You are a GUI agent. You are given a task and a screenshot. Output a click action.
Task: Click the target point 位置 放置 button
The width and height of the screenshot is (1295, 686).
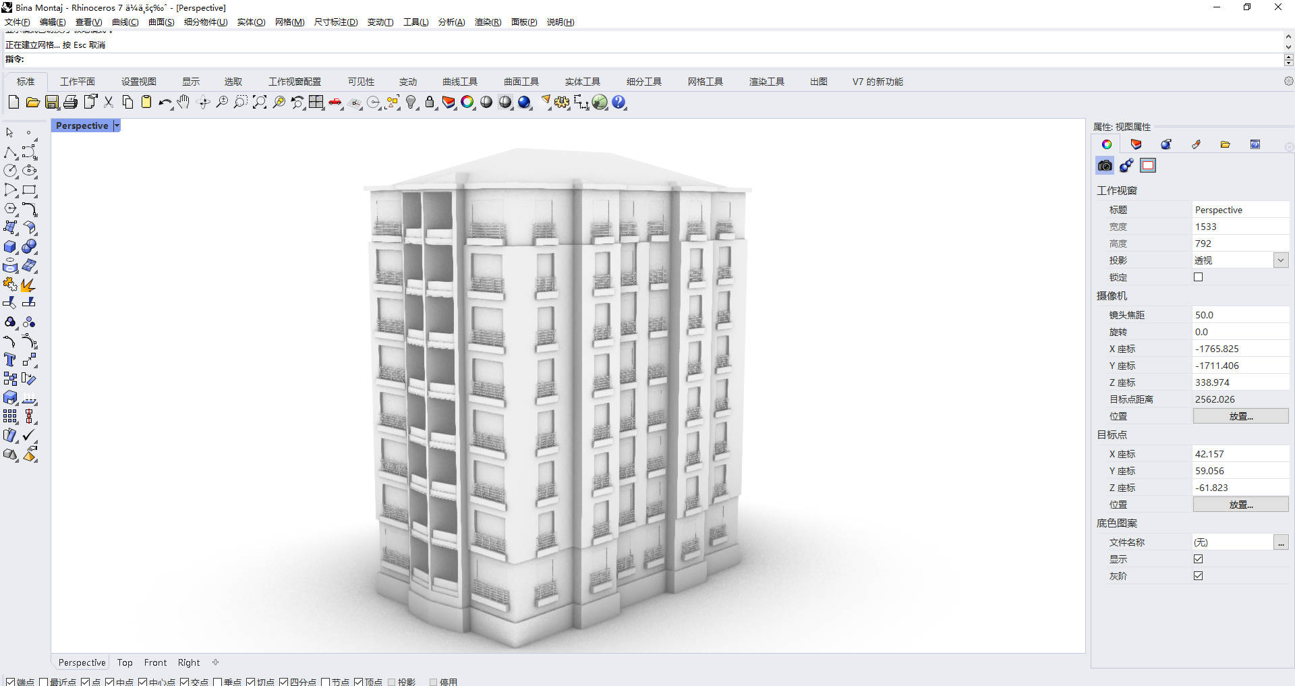1240,505
